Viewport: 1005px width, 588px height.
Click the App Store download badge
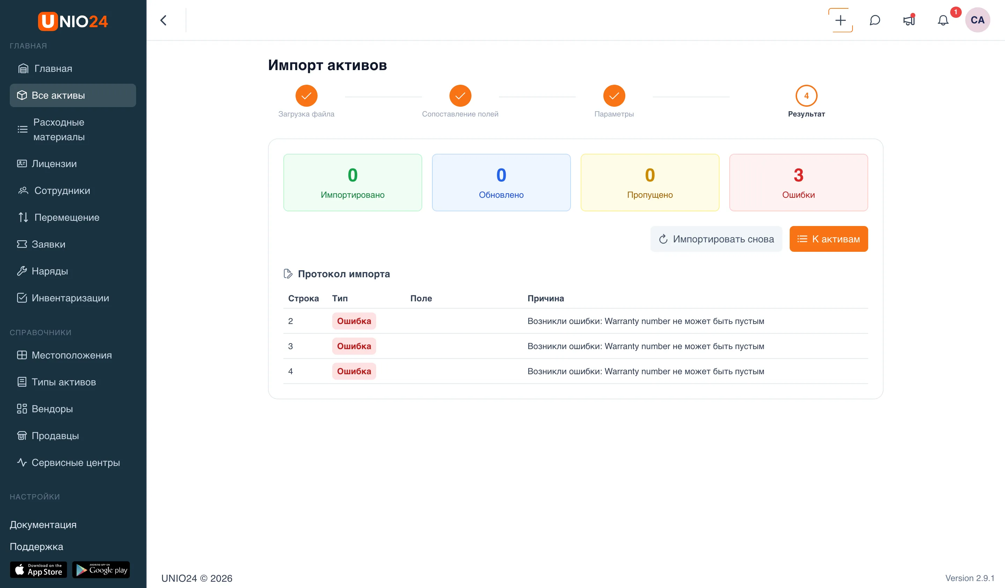[39, 570]
